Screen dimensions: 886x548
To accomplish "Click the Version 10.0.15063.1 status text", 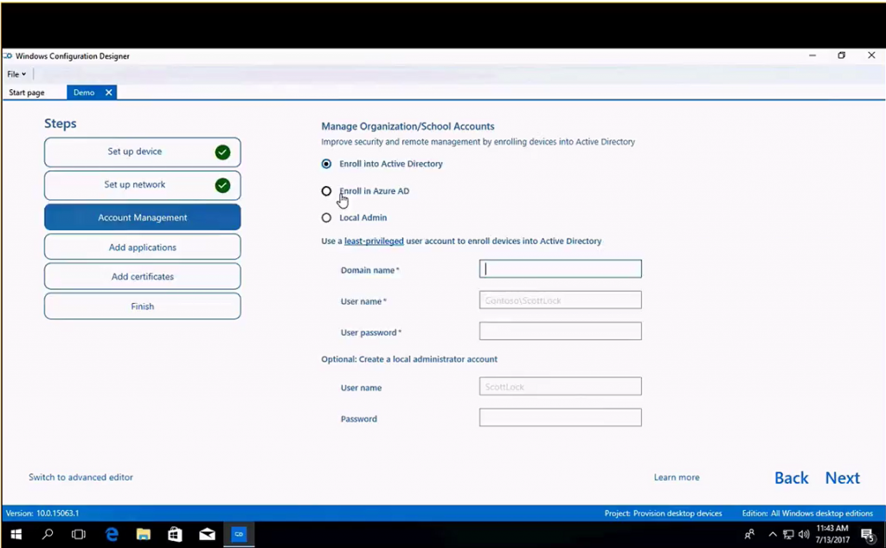I will (42, 513).
